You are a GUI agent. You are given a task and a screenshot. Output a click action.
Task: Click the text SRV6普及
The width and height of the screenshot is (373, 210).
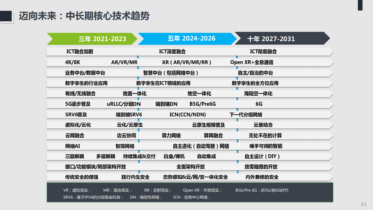[x=76, y=115]
